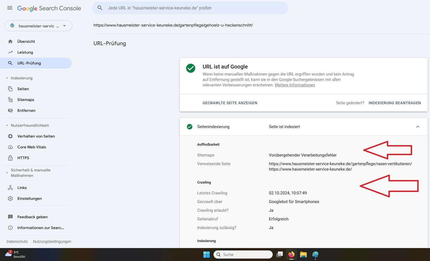Click the Google Search Console logo

tap(49, 8)
